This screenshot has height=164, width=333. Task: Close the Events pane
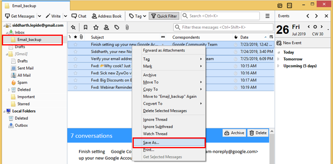[326, 16]
